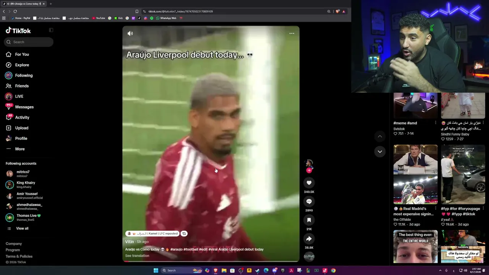Expand Terms & Policies footer section

19,256
